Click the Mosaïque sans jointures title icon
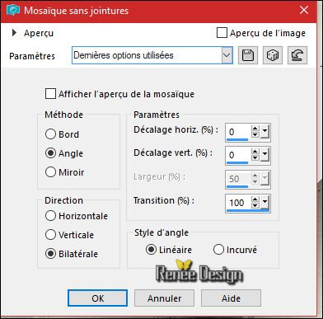 (13, 11)
